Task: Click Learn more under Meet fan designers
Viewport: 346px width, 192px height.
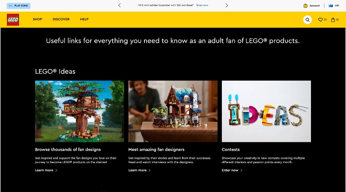Action: (x=139, y=170)
